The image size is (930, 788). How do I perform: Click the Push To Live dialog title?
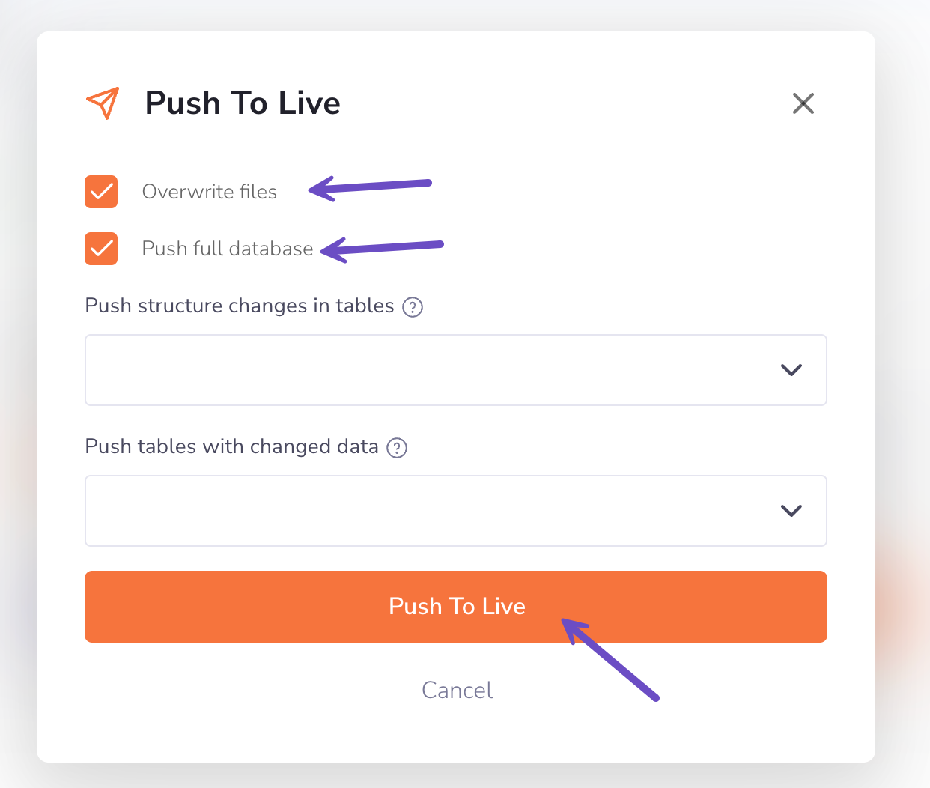(x=243, y=103)
